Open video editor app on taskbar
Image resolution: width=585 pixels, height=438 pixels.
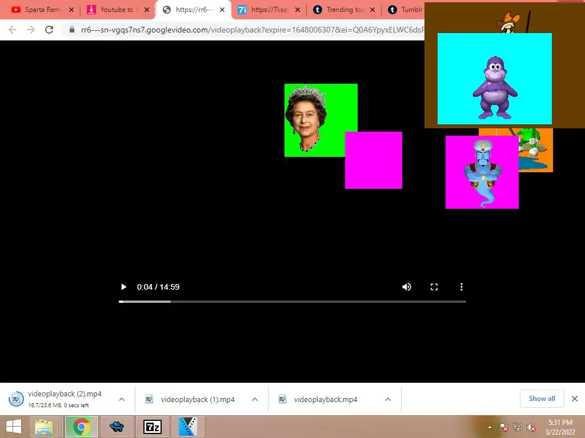[x=187, y=427]
